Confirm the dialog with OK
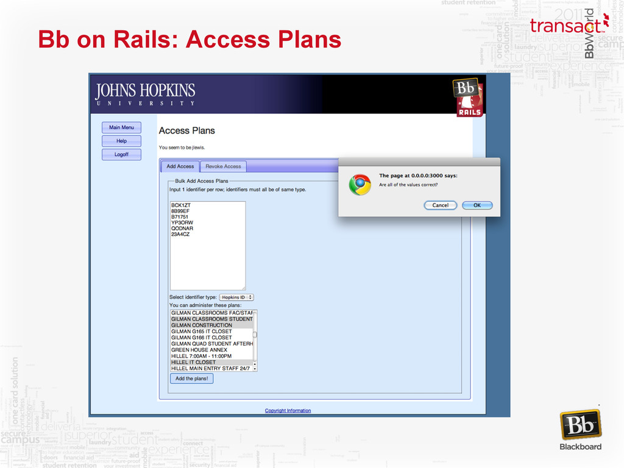The width and height of the screenshot is (624, 468). click(x=477, y=205)
